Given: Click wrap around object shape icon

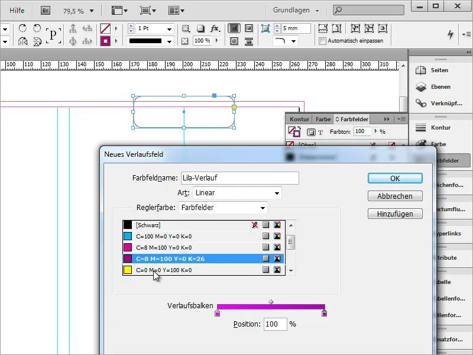Looking at the screenshot, I should pos(234,41).
